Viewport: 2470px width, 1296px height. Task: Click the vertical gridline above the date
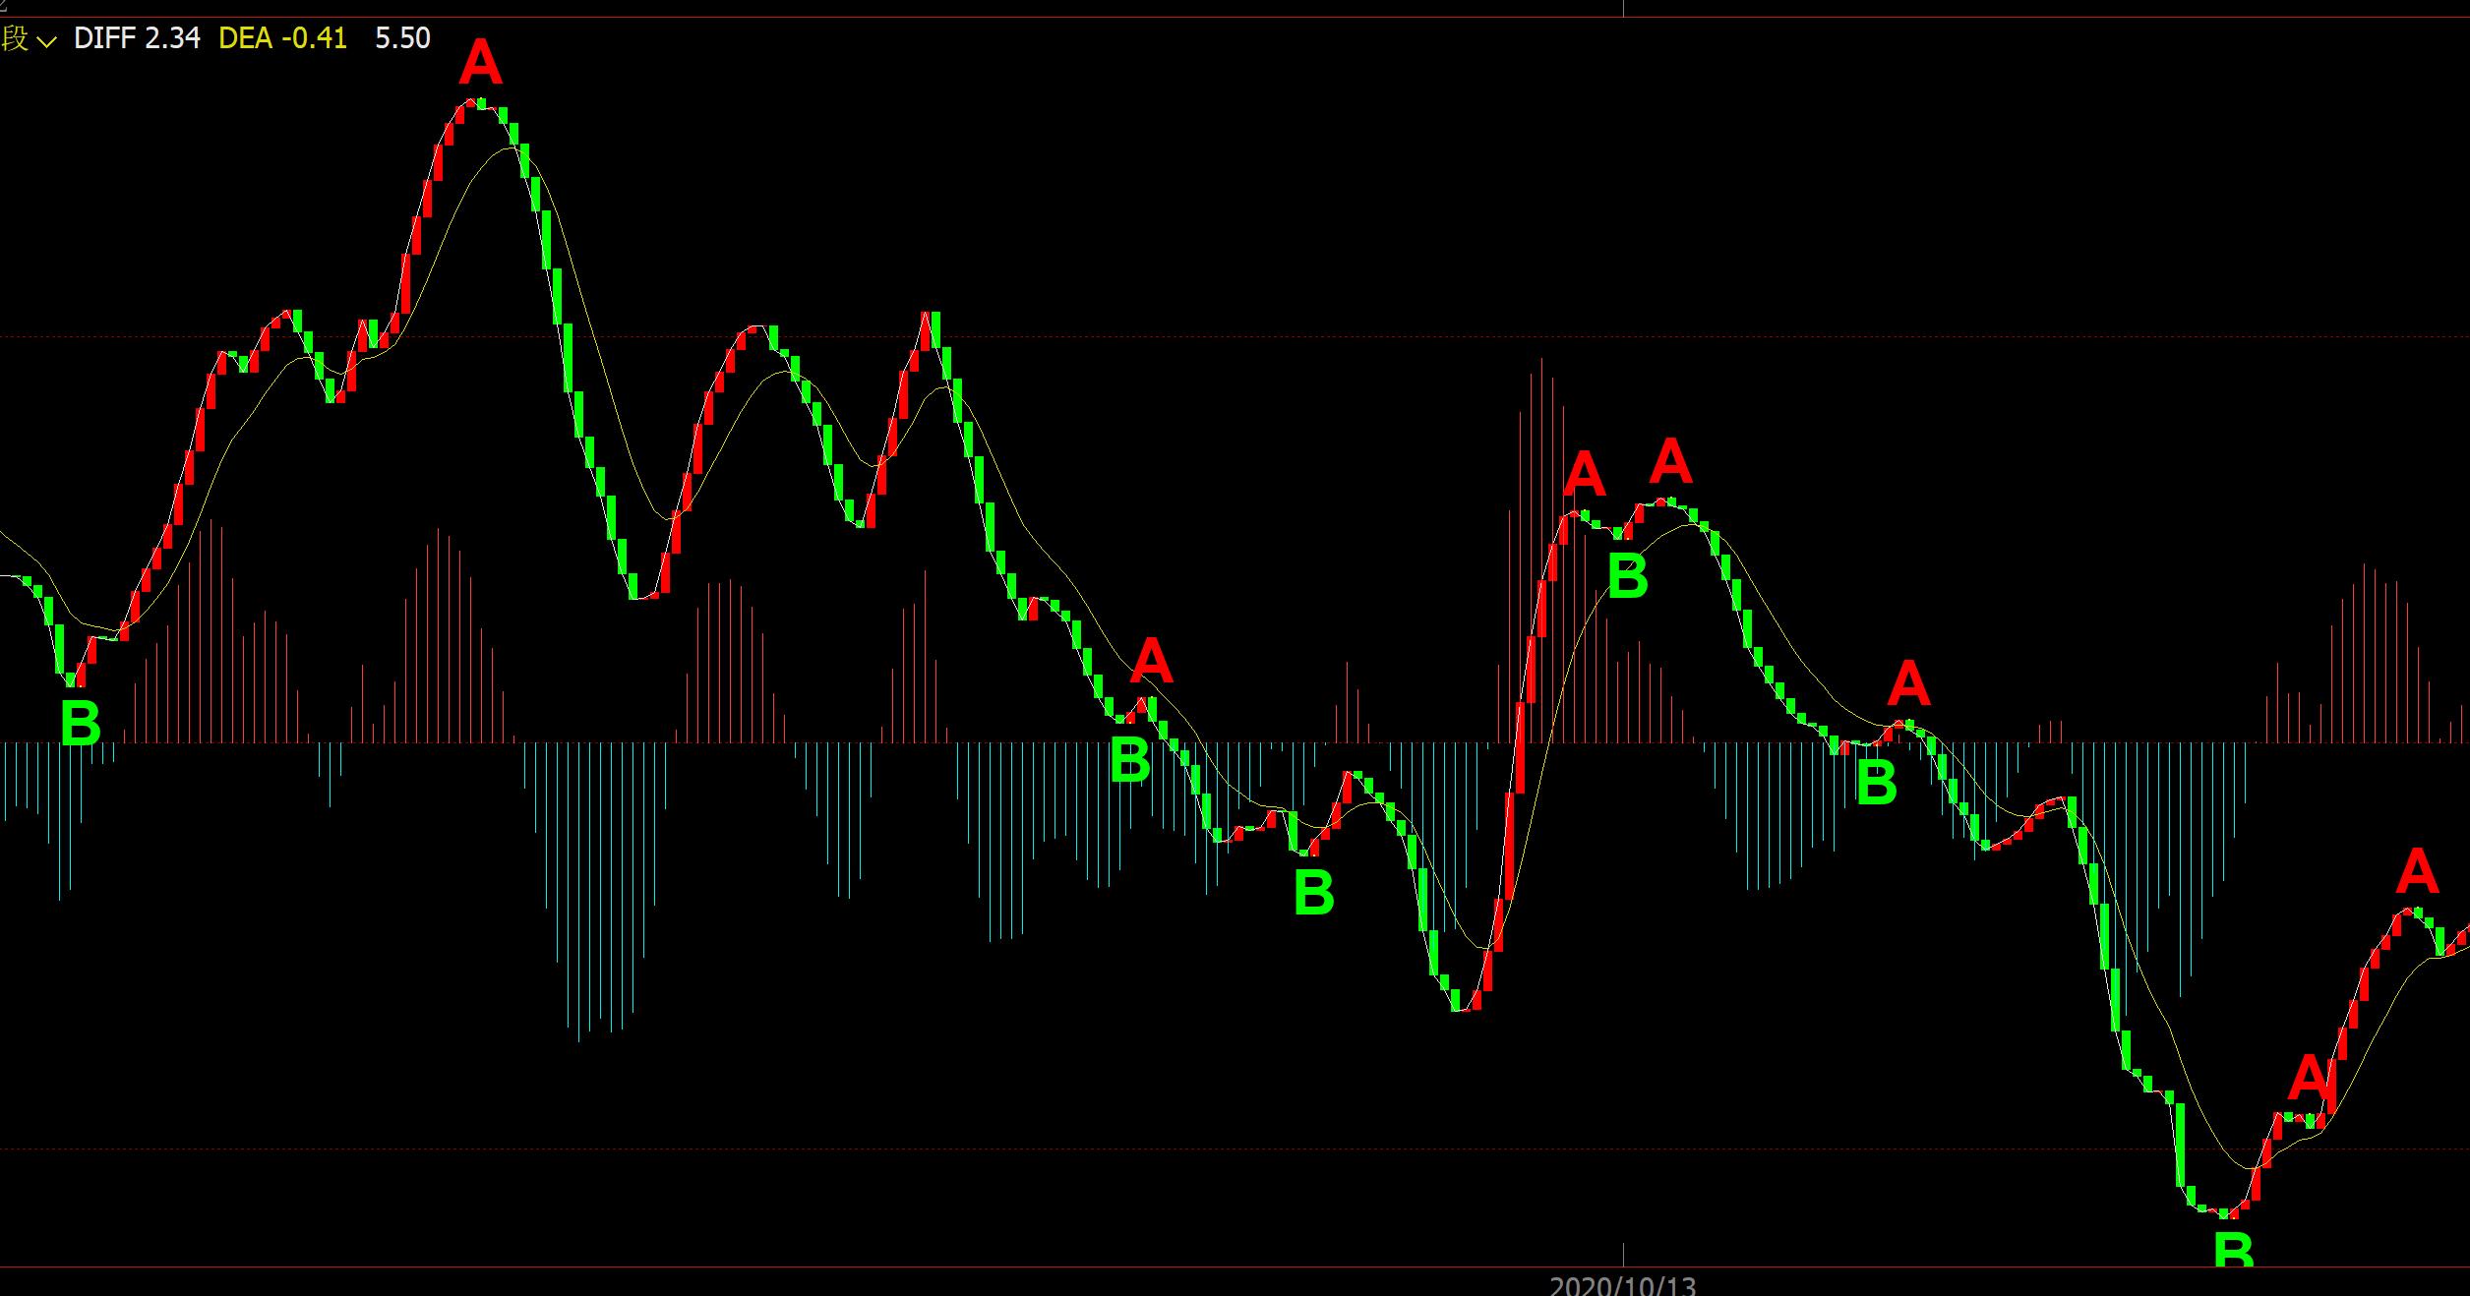tap(1624, 1257)
